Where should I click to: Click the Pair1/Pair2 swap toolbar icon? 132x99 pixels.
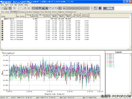point(60,8)
